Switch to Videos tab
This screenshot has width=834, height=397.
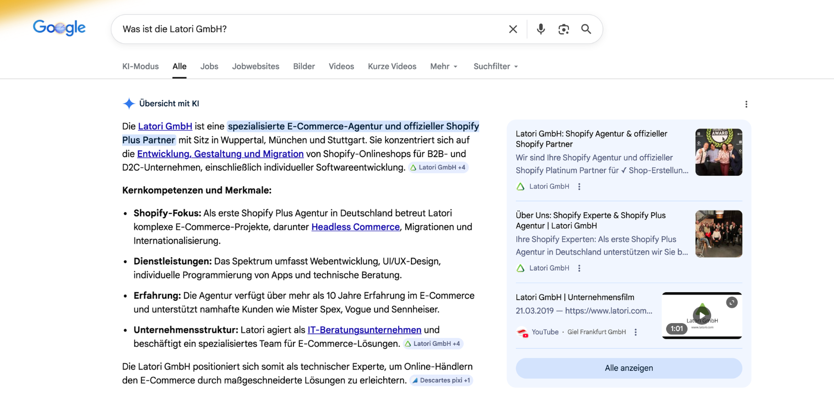tap(342, 66)
